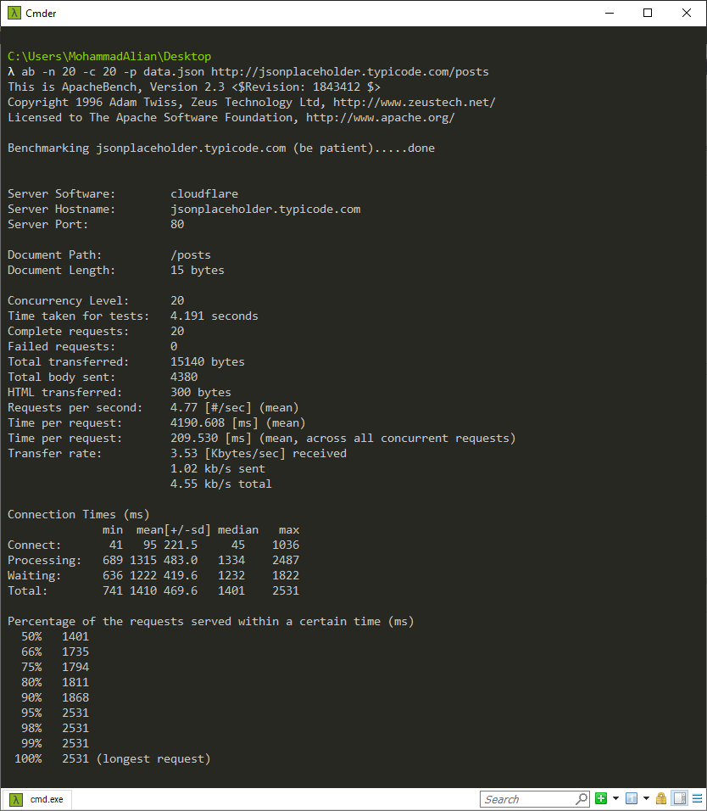Expand the arrow next to the consoles icon

click(x=646, y=799)
